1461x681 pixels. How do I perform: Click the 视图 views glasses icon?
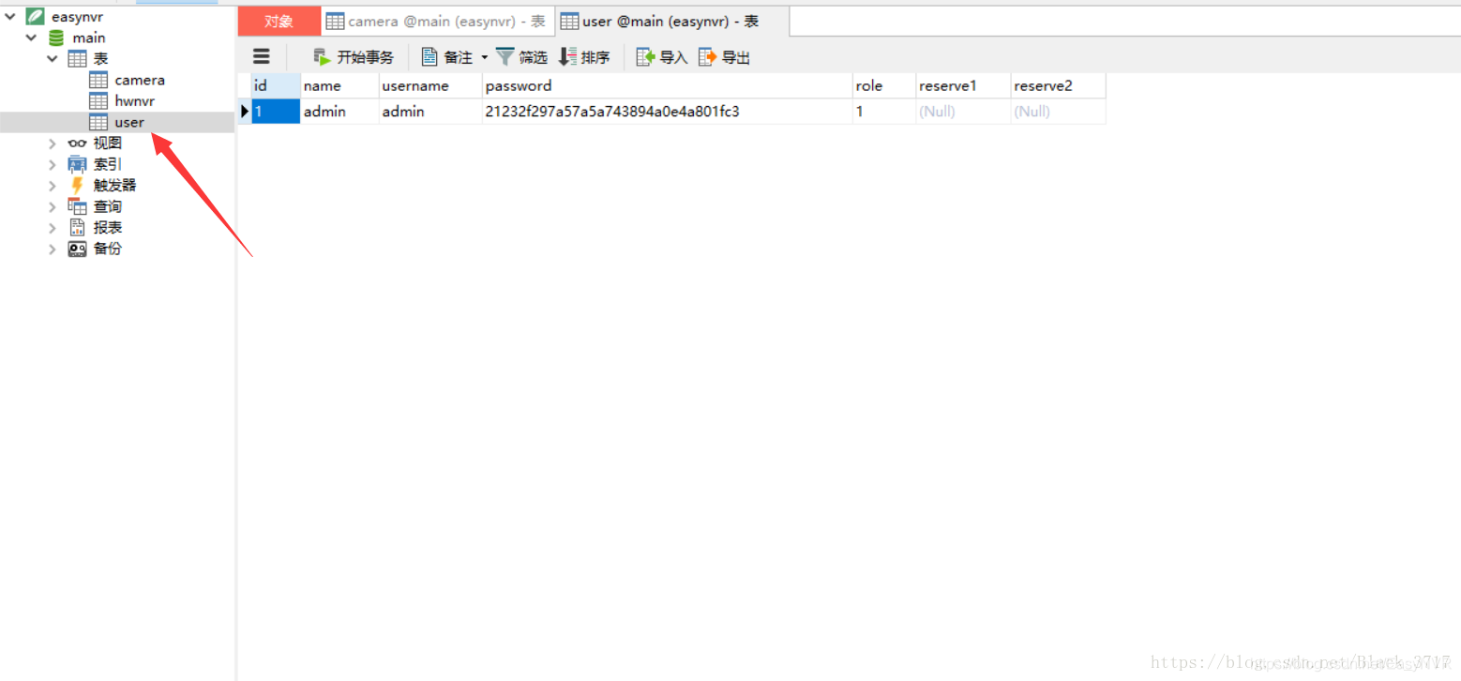pyautogui.click(x=77, y=144)
